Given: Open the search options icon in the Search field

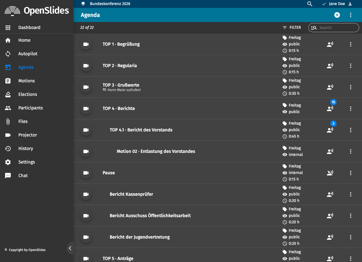Looking at the screenshot, I should coord(314,28).
